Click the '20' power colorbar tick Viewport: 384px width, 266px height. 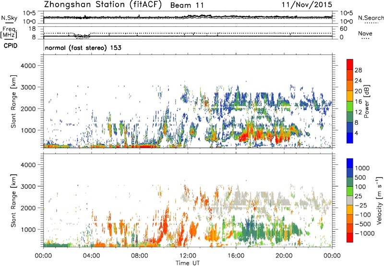click(x=358, y=91)
